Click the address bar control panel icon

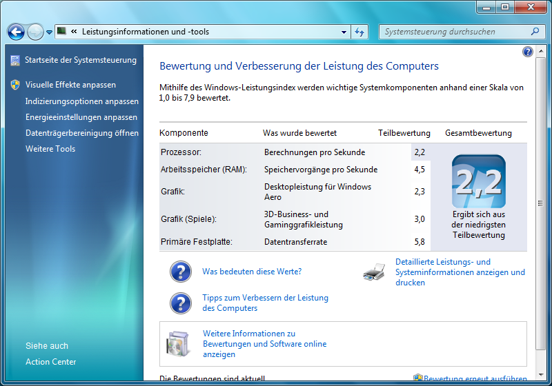pyautogui.click(x=61, y=31)
